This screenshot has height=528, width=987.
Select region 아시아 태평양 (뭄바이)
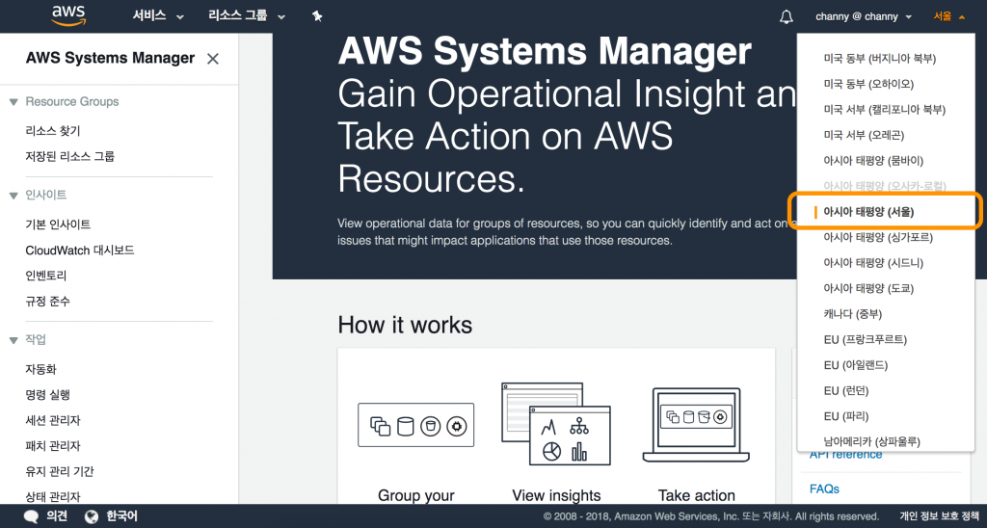pyautogui.click(x=873, y=161)
